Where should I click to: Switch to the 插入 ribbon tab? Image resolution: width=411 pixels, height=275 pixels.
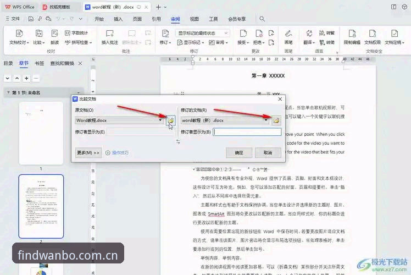(118, 19)
